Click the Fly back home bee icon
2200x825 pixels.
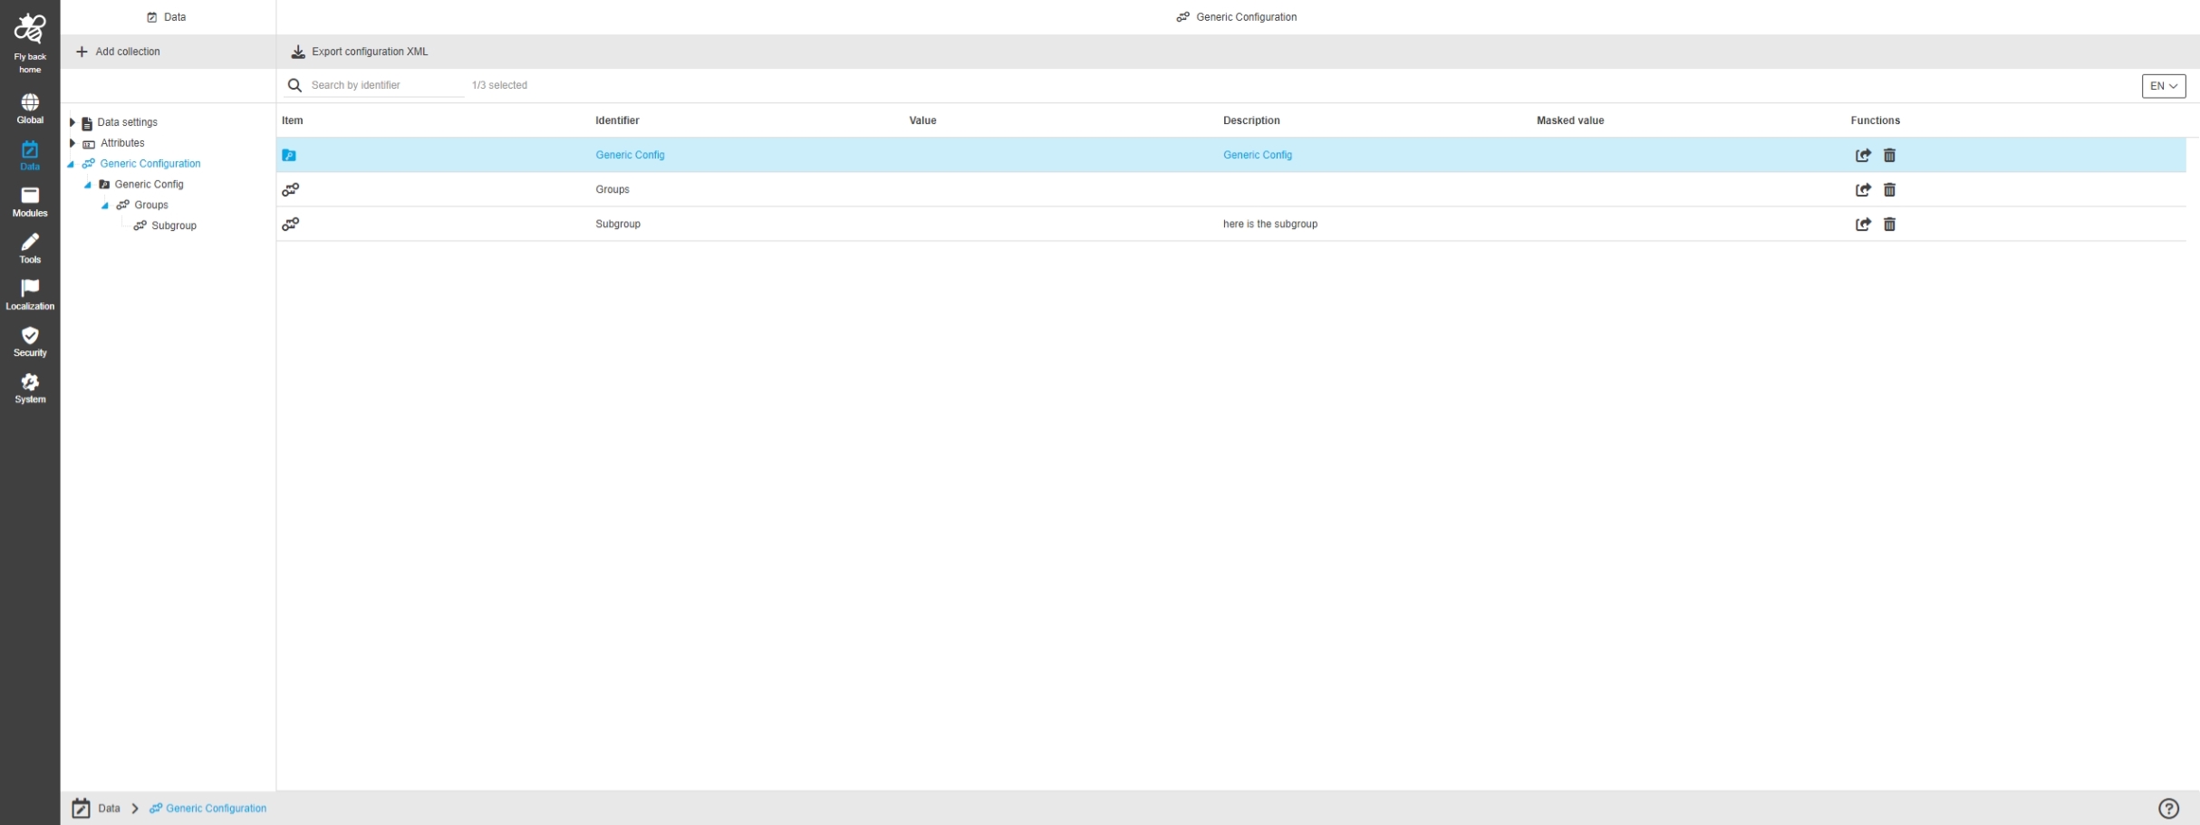click(30, 29)
